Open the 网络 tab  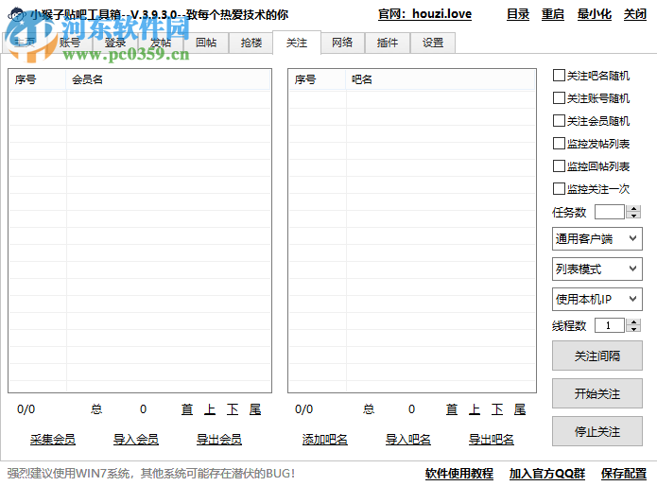(x=342, y=43)
